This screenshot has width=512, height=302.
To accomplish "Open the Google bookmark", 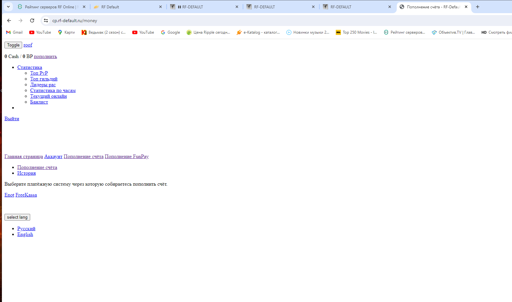I will tap(170, 32).
